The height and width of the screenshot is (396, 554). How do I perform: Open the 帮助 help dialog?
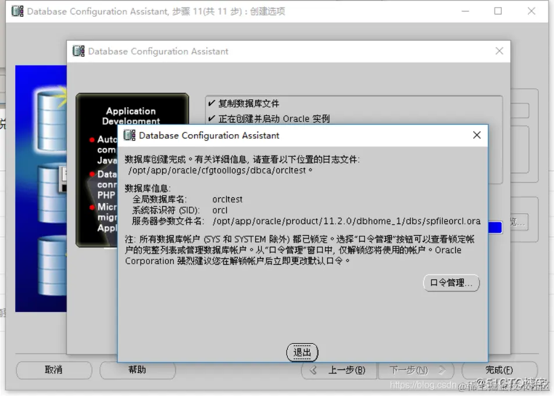pos(137,370)
